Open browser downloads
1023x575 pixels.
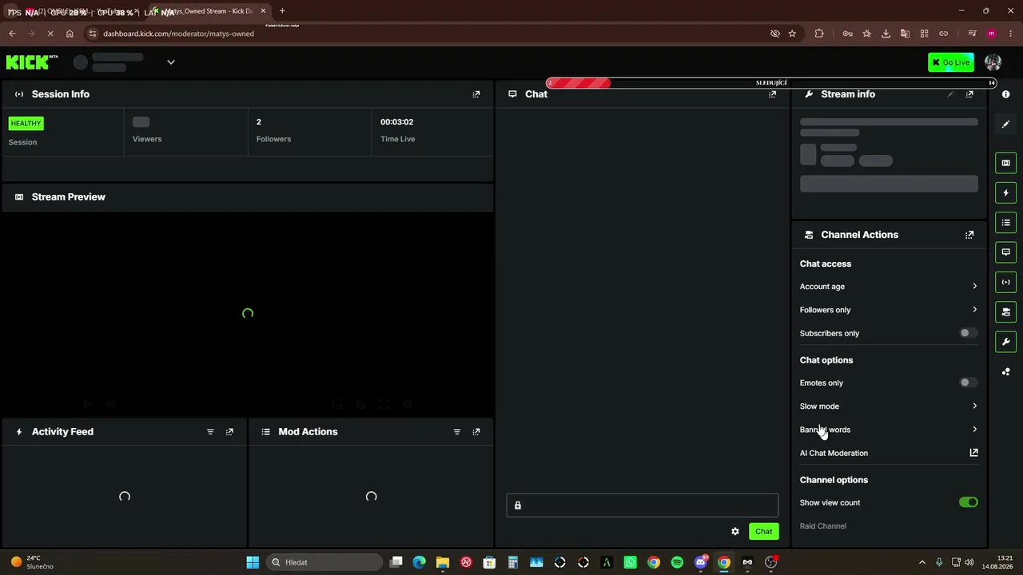pos(886,34)
